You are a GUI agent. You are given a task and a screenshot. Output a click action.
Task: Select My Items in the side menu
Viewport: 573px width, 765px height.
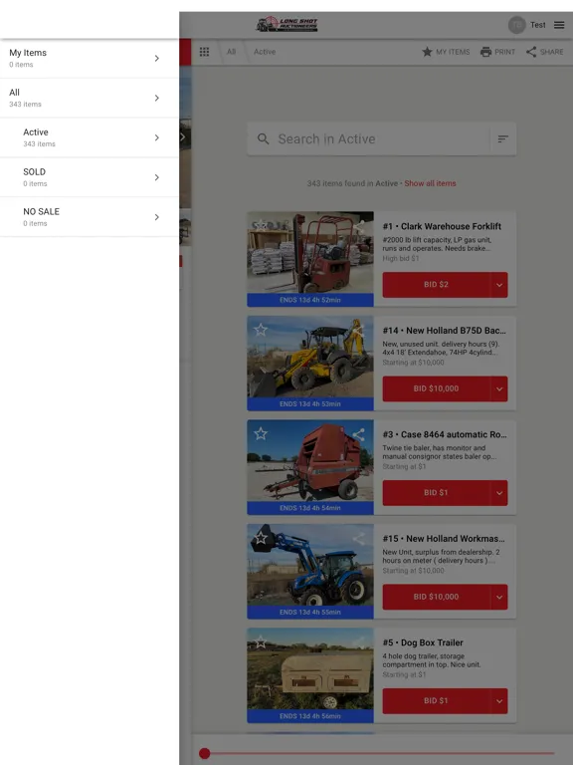pyautogui.click(x=90, y=58)
